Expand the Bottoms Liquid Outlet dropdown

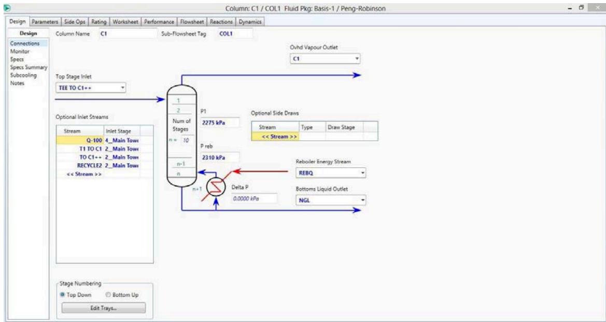362,200
